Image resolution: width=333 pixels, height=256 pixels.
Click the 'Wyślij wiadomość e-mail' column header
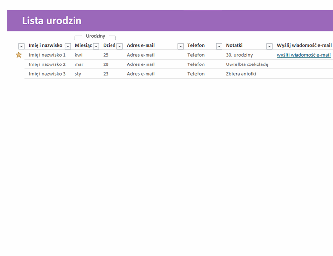pyautogui.click(x=303, y=46)
